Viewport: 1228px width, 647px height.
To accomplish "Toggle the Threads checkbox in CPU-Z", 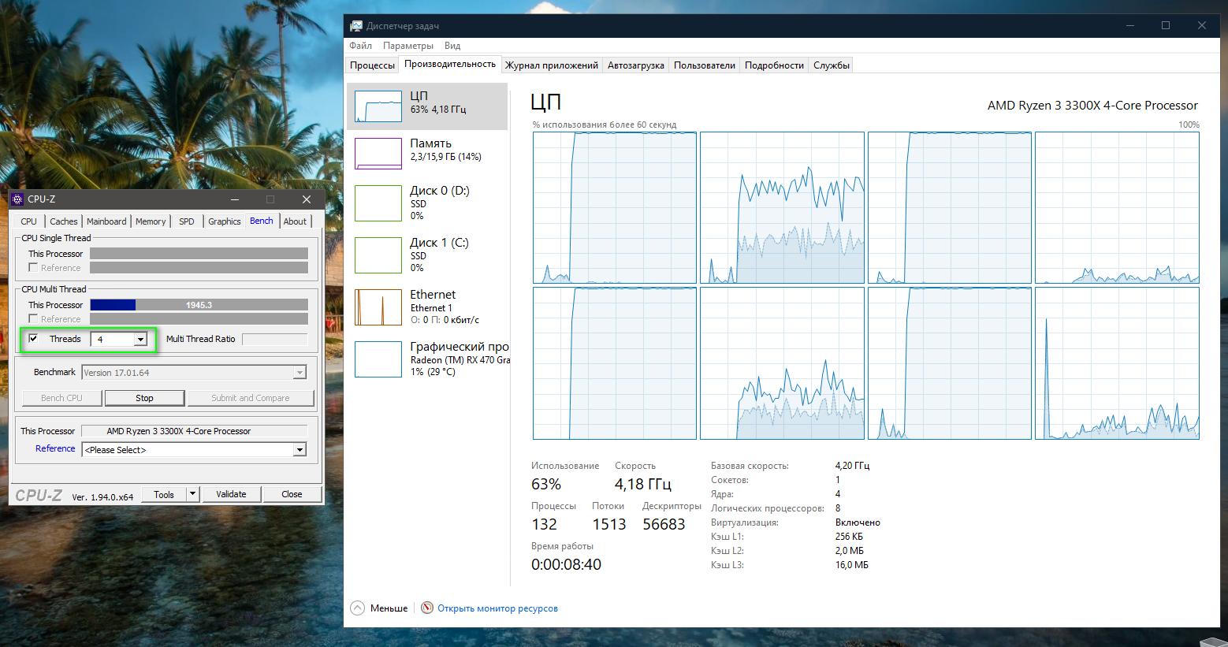I will tap(33, 339).
